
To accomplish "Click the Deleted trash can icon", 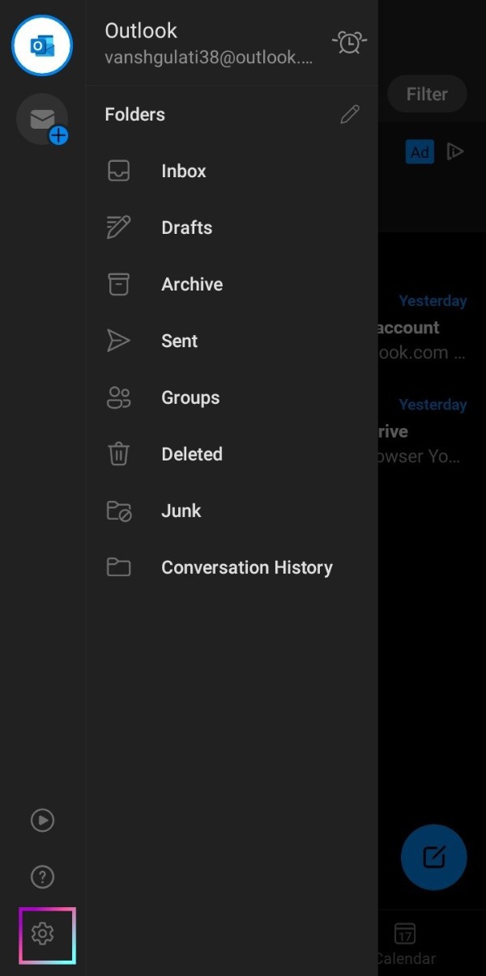I will [x=119, y=454].
